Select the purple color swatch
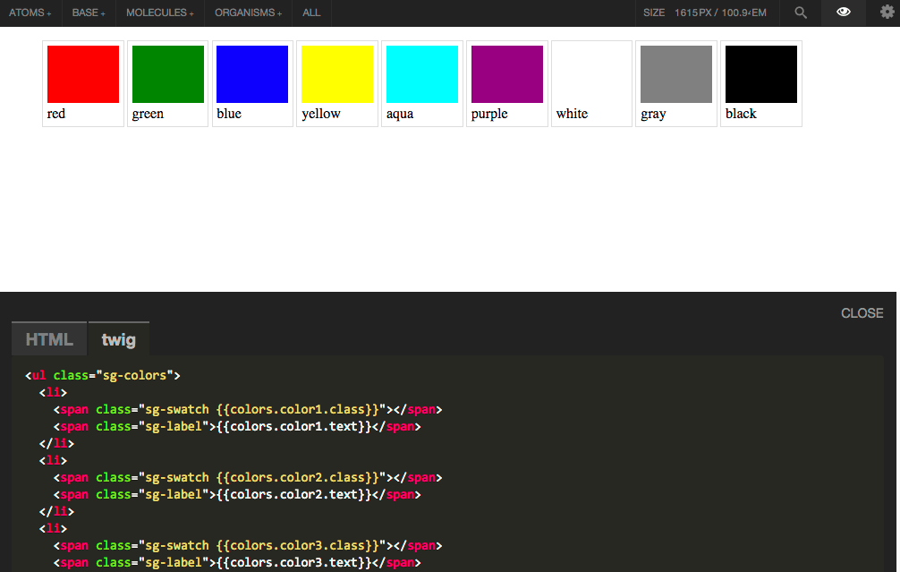Viewport: 900px width, 572px height. coord(506,74)
